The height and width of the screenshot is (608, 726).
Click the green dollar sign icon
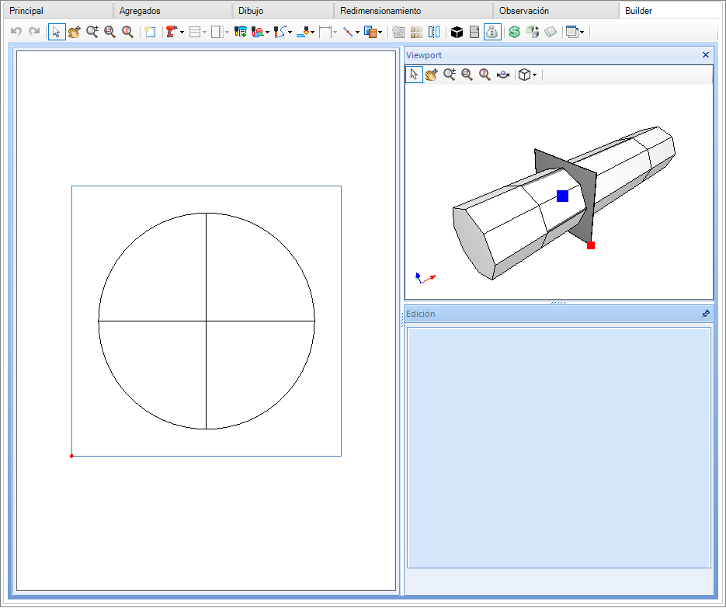[514, 32]
